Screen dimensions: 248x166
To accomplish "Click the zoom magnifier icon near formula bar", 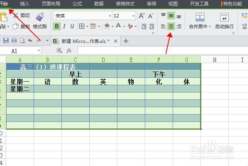I will [x=59, y=51].
